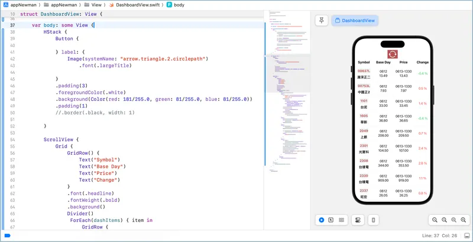This screenshot has height=242, width=473.
Task: Zoom in the preview canvas
Action: click(464, 220)
